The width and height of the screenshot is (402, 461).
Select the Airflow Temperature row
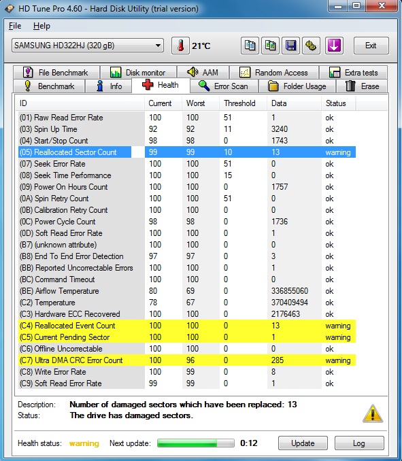(187, 291)
